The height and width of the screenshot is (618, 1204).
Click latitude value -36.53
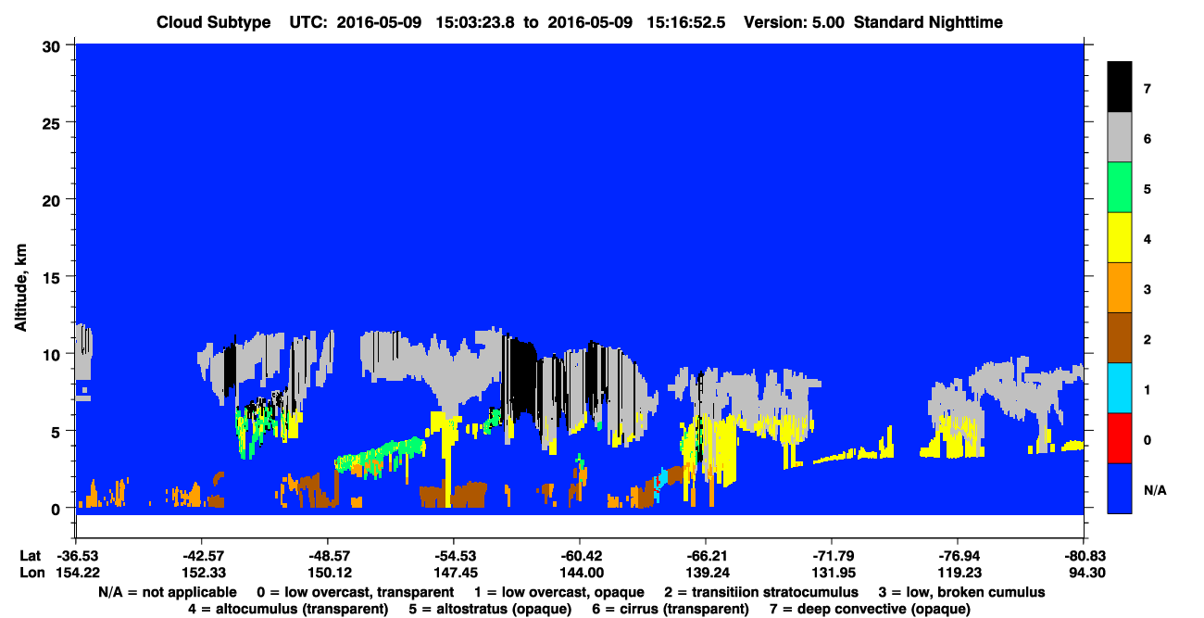tap(76, 556)
